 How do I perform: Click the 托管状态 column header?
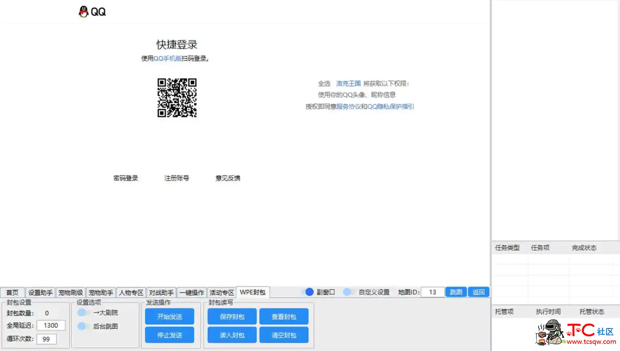point(592,311)
